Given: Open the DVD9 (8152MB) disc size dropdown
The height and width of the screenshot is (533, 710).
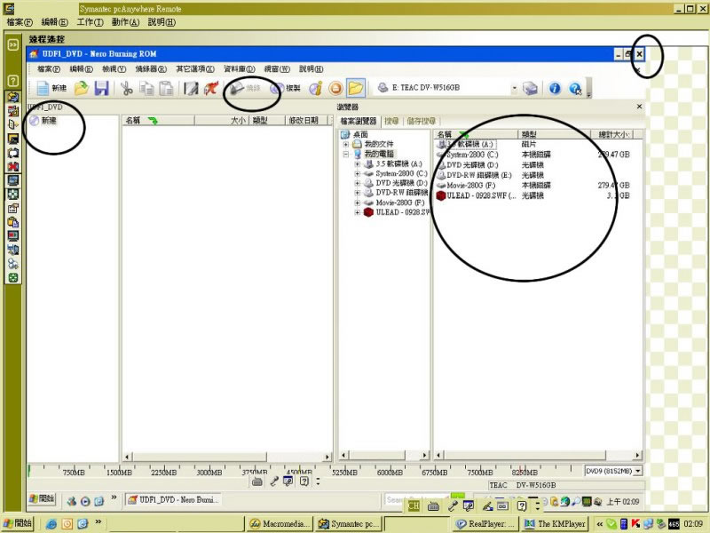Looking at the screenshot, I should click(x=637, y=471).
